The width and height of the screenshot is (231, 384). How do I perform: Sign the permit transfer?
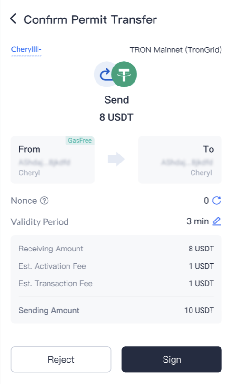click(x=172, y=359)
